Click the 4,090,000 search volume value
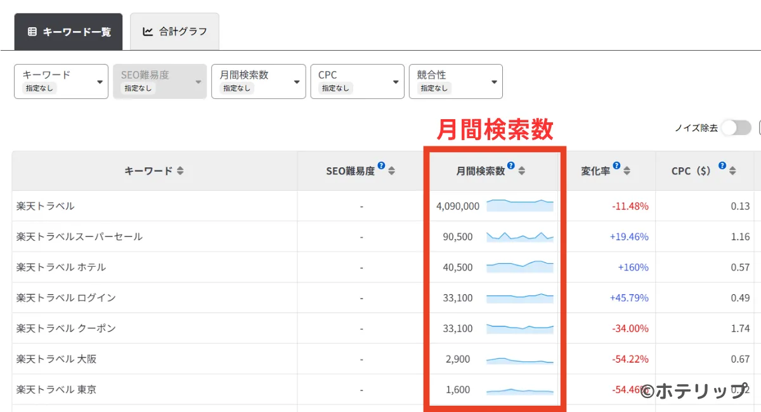 click(x=458, y=206)
